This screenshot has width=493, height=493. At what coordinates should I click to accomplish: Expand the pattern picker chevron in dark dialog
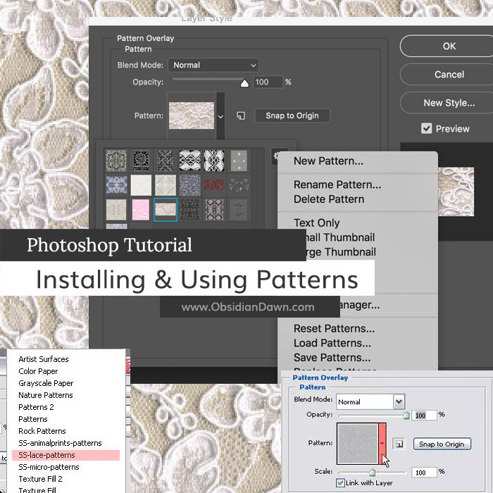coord(220,116)
